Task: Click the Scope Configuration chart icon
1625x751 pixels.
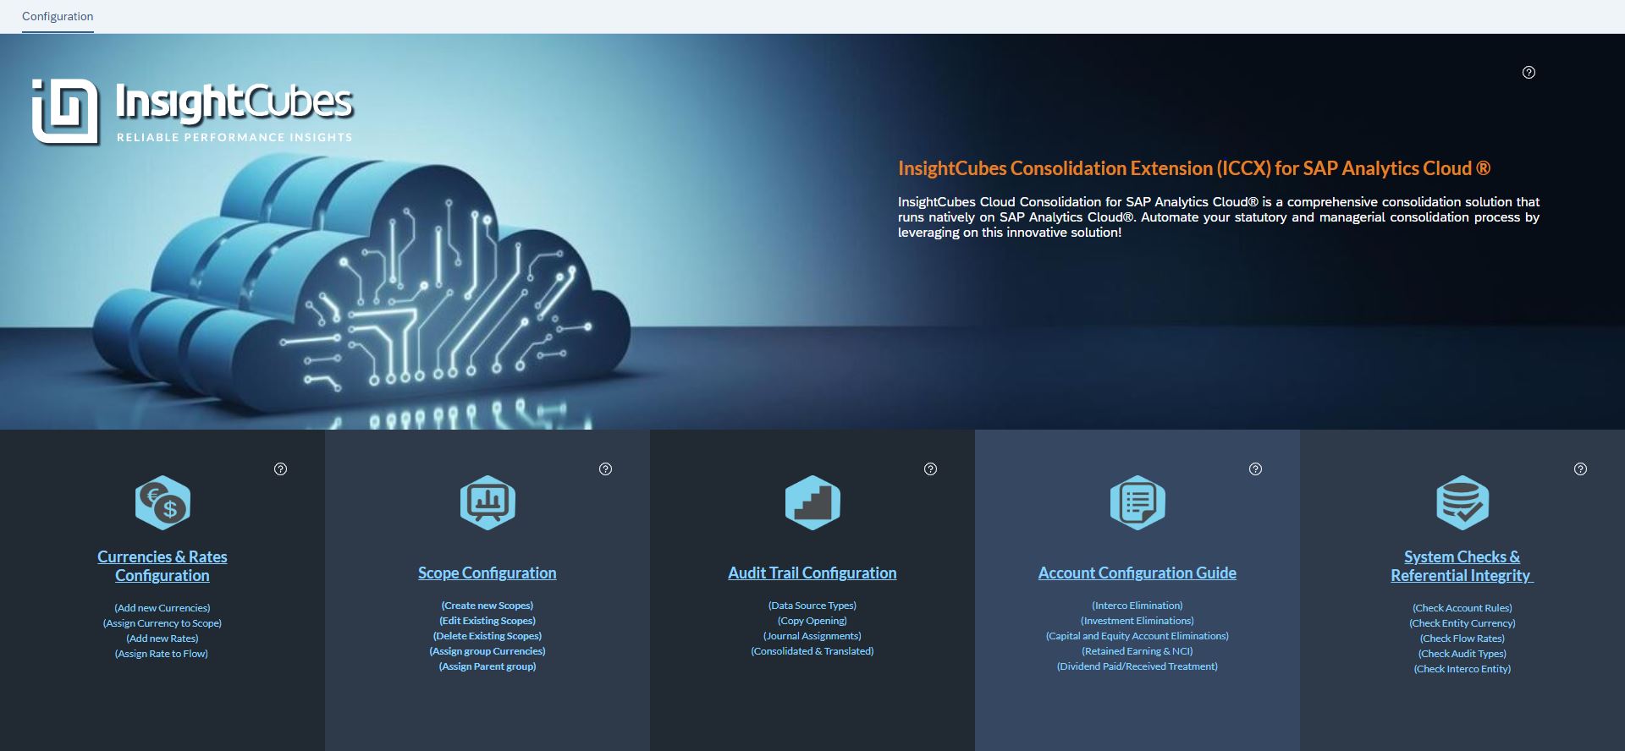Action: [487, 502]
